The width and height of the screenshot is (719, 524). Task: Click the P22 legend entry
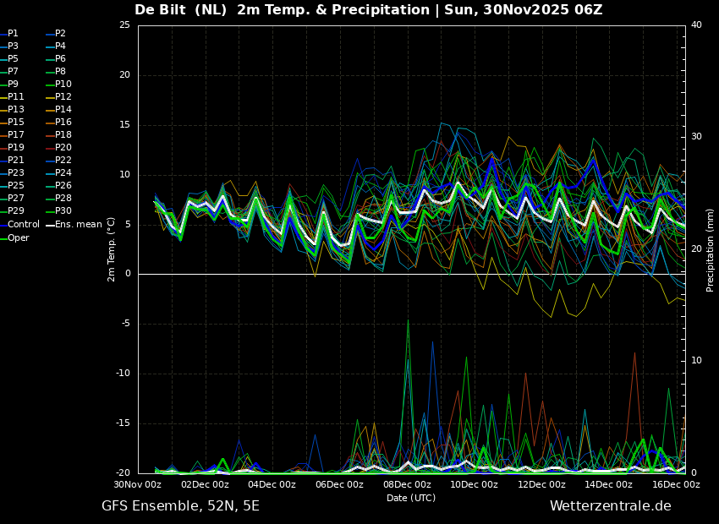(x=63, y=161)
